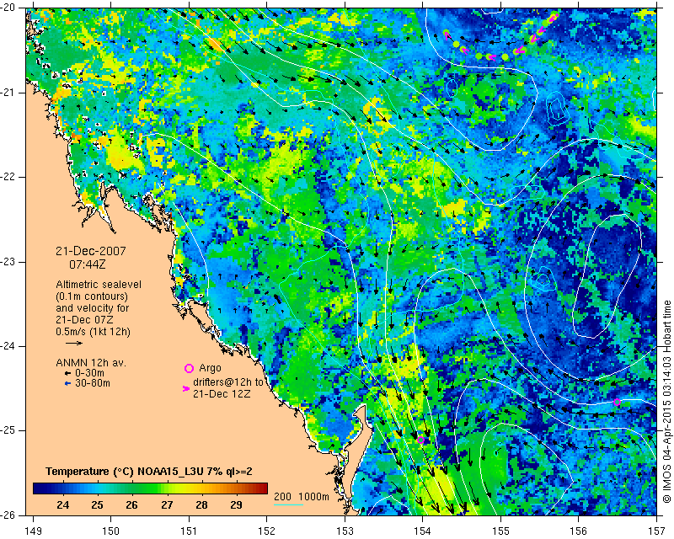This screenshot has height=539, width=674.
Task: Click the "Altimetric sealevel" text
Action: point(99,285)
